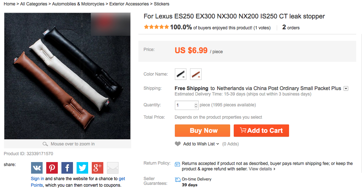362x191 pixels.
Task: Click the Add to Cart button
Action: tap(261, 131)
